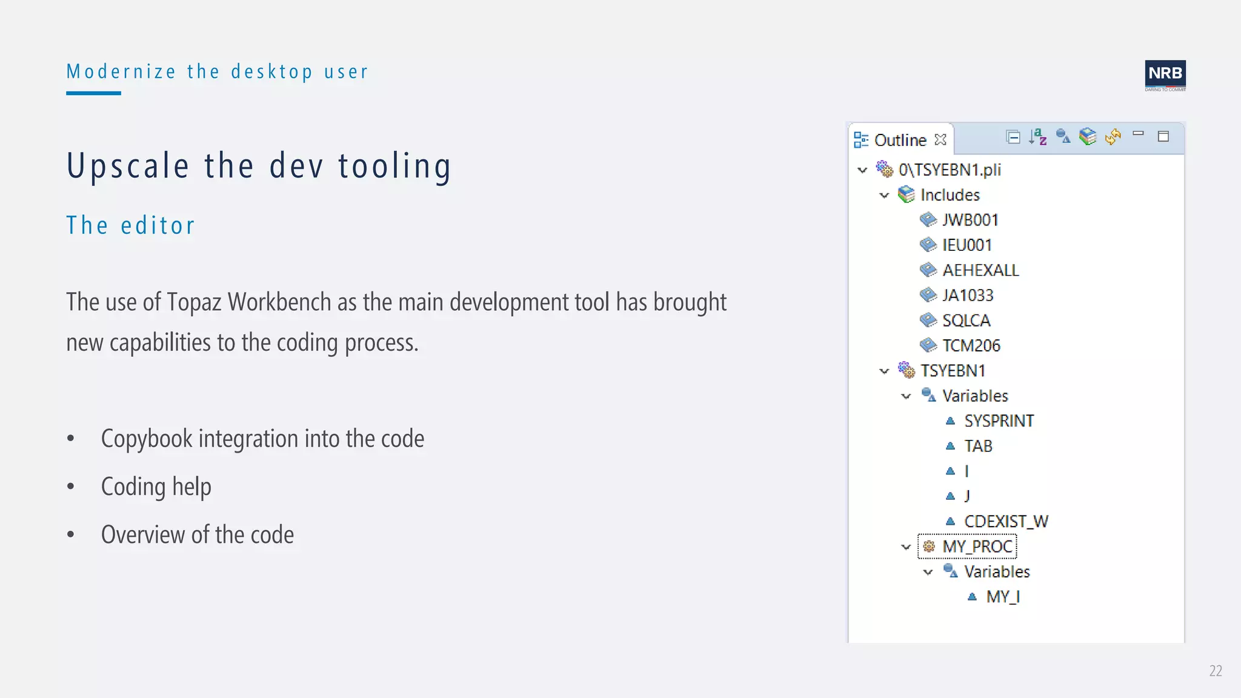Click 'Overview of the code' bullet
The height and width of the screenshot is (698, 1241).
(x=197, y=535)
